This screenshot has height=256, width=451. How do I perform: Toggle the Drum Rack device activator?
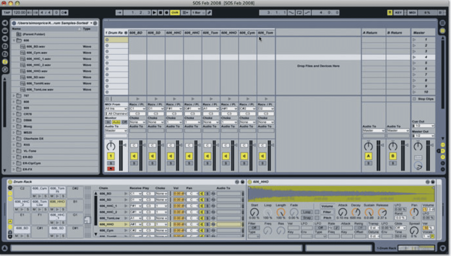point(10,182)
